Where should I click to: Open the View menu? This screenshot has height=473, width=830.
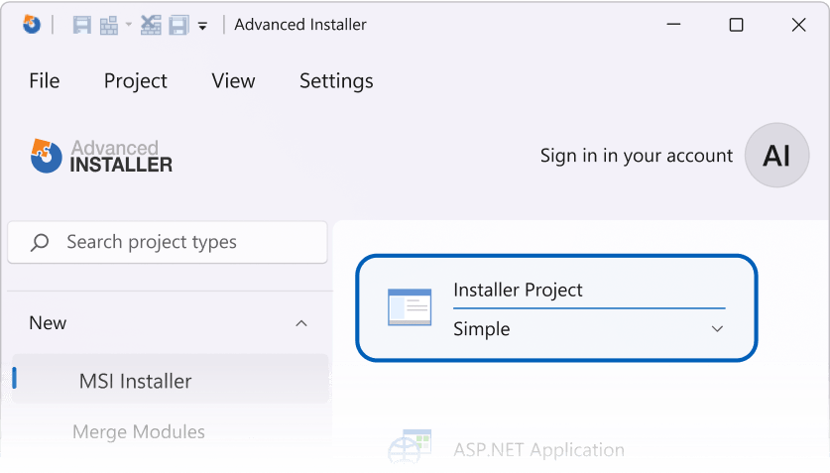233,81
